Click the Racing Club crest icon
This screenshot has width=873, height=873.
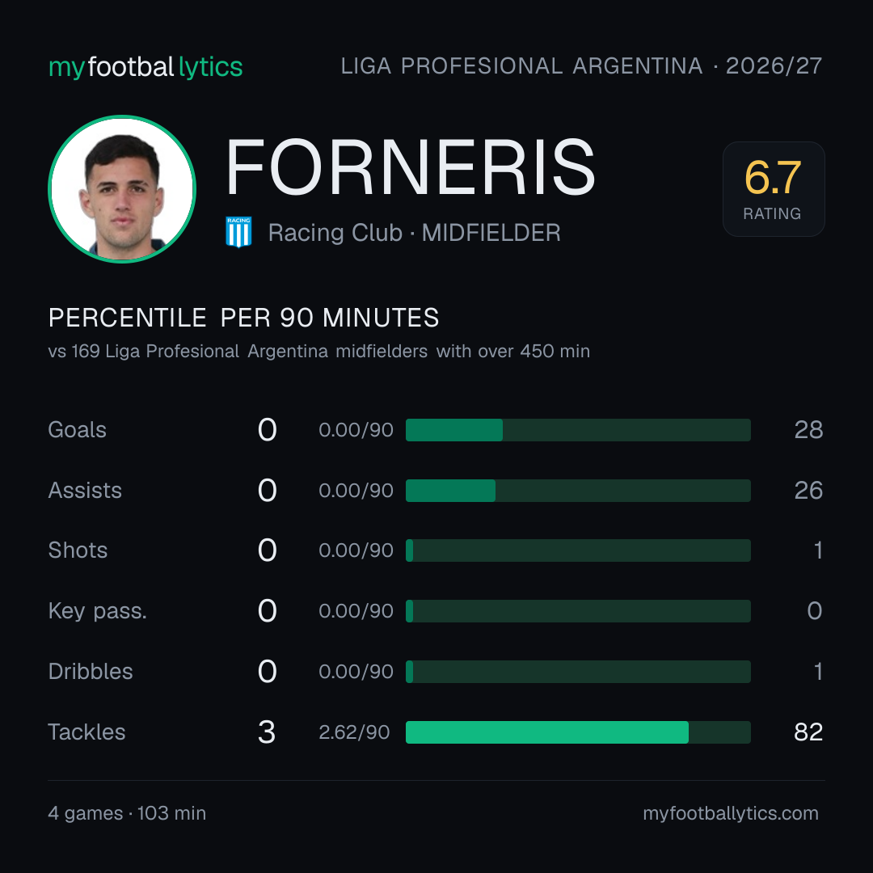[238, 232]
